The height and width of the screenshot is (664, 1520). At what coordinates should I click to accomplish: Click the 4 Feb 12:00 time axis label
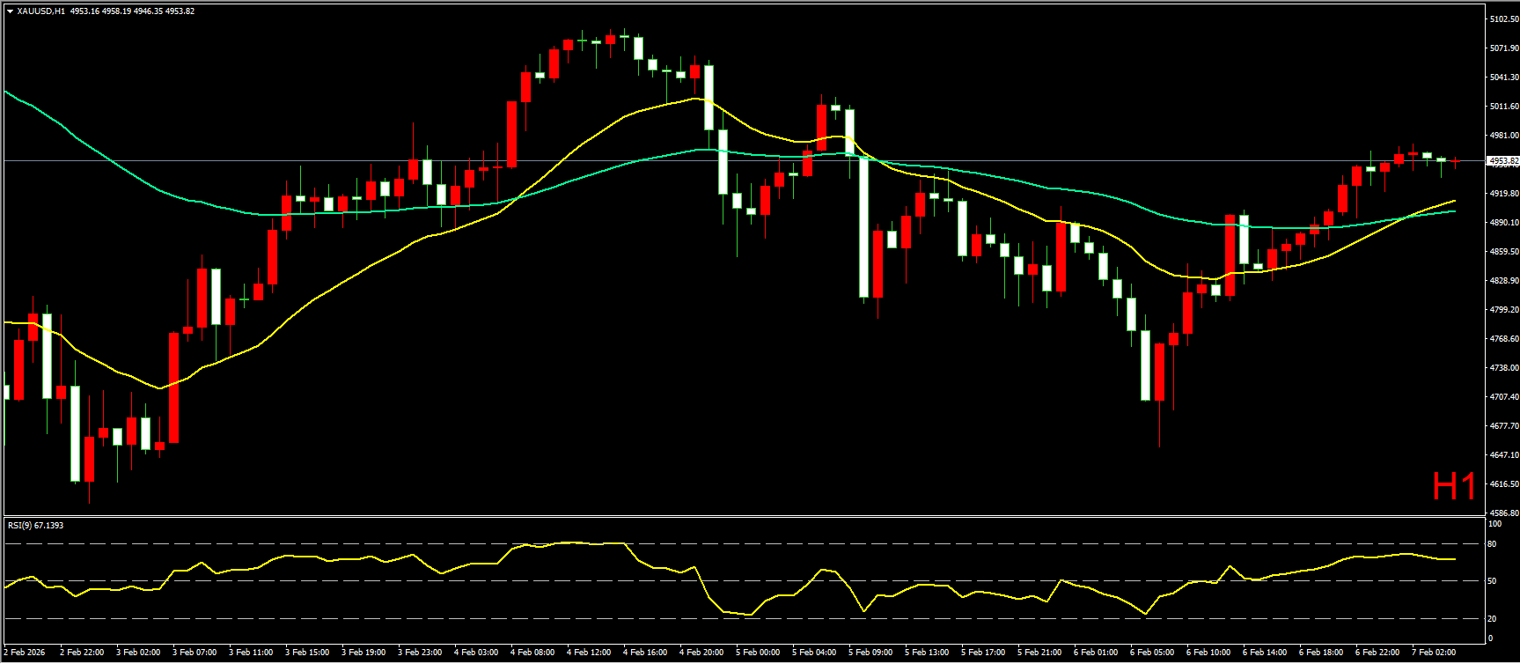click(589, 653)
